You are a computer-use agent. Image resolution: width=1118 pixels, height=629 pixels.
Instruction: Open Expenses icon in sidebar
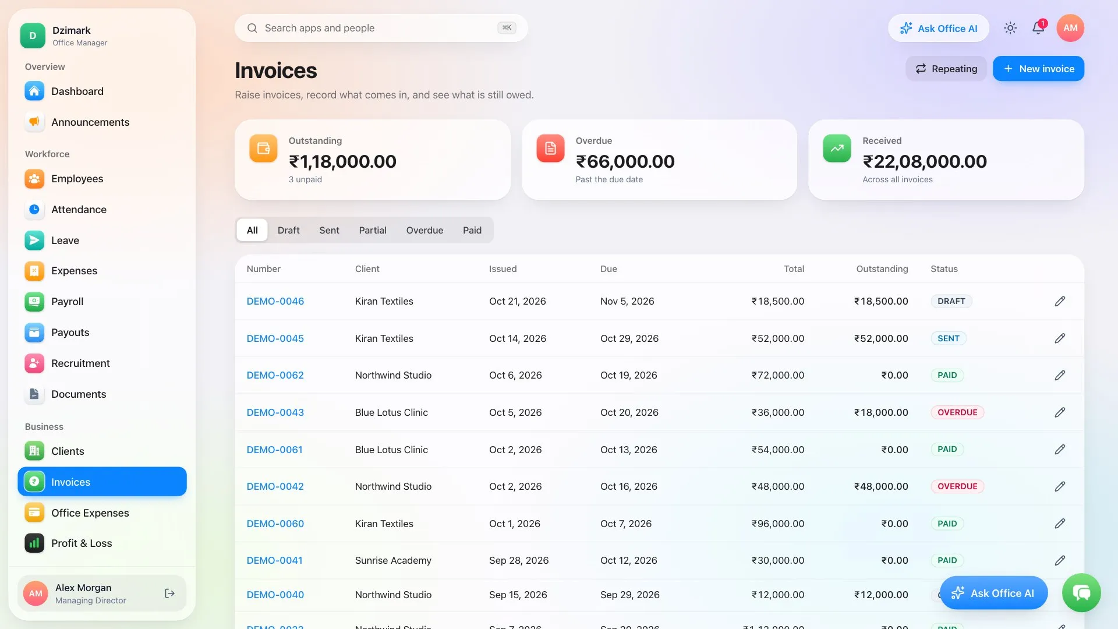point(34,271)
